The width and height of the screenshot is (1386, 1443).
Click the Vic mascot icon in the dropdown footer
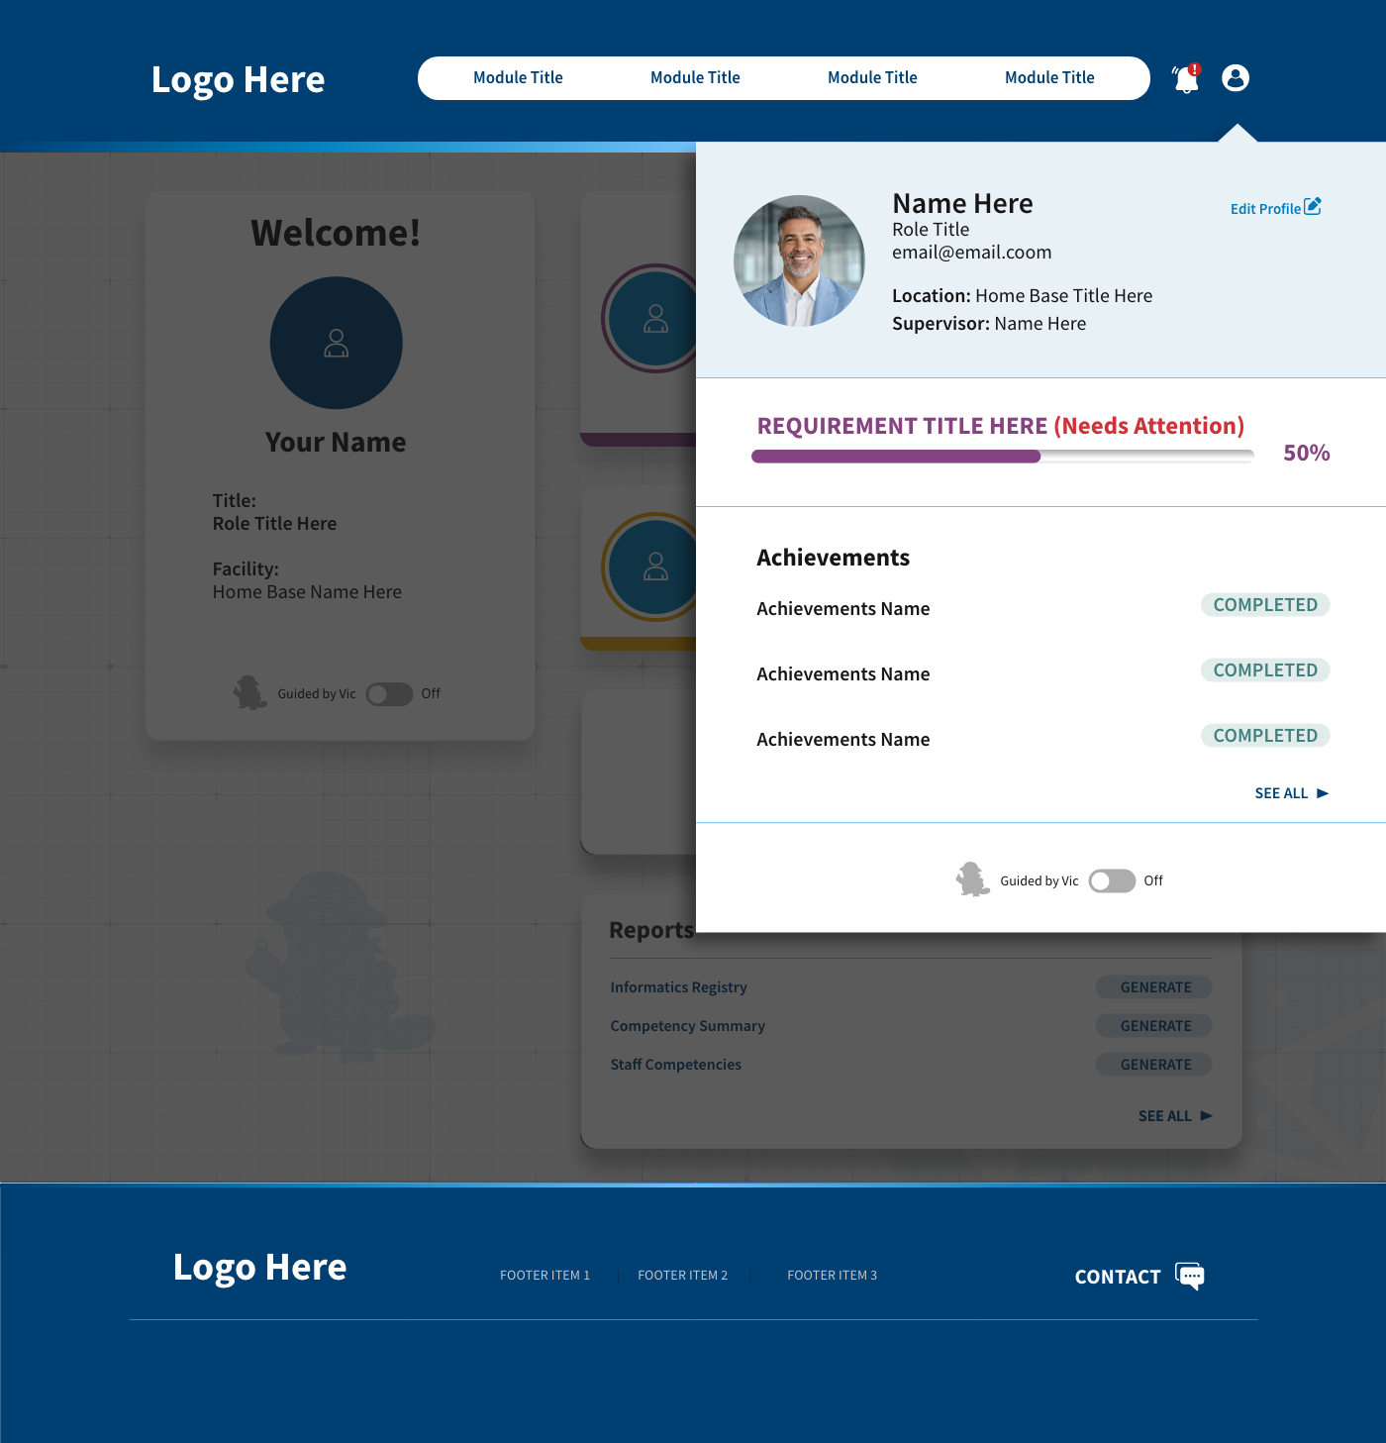pyautogui.click(x=972, y=879)
